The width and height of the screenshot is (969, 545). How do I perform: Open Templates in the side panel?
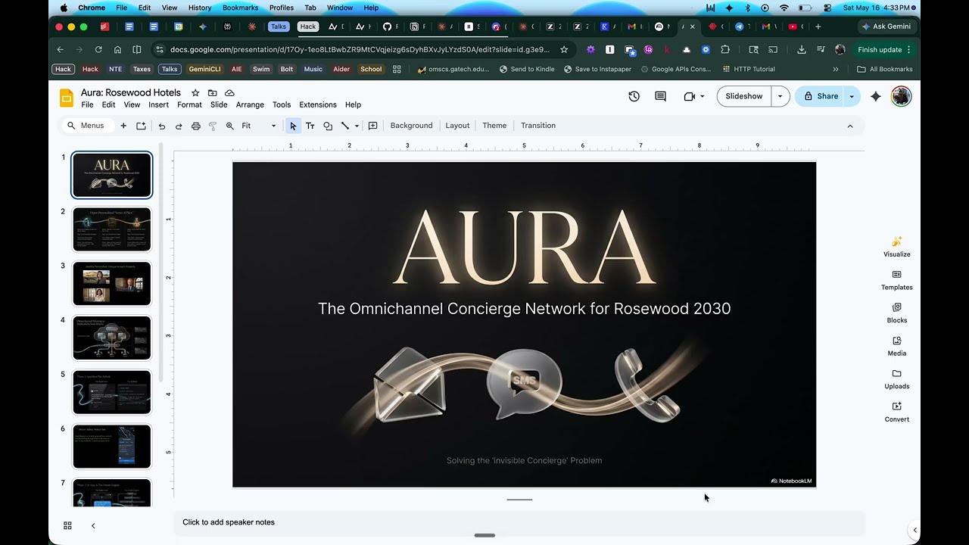tap(897, 279)
